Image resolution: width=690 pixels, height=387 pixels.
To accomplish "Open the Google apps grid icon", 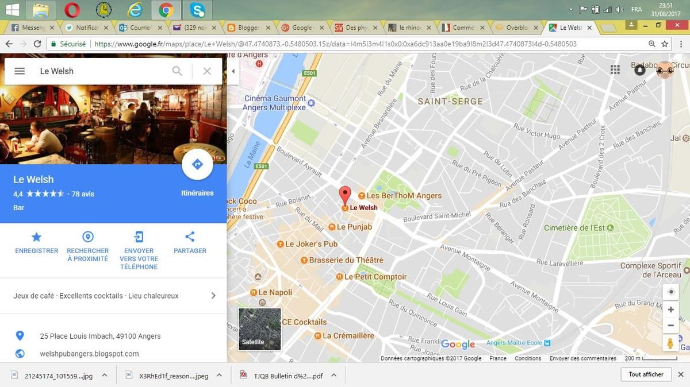I will 615,69.
